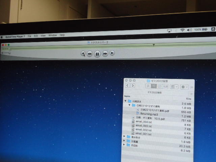
Task: Sort the Finder list by the Name column
Action: 127,96
